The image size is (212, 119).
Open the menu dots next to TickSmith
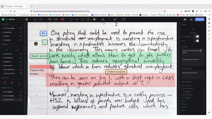[x=19, y=20]
